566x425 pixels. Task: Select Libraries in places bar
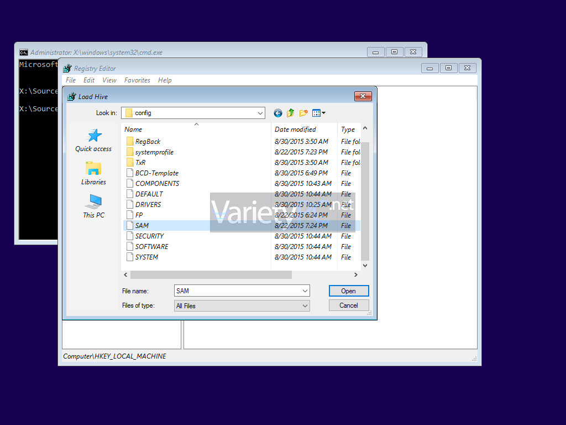point(93,173)
